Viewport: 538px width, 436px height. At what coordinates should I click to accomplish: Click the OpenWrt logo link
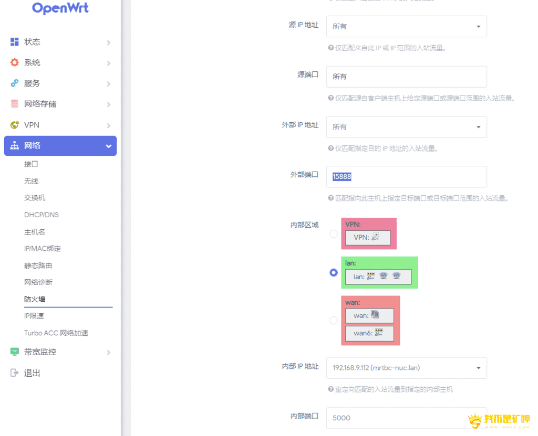click(60, 8)
